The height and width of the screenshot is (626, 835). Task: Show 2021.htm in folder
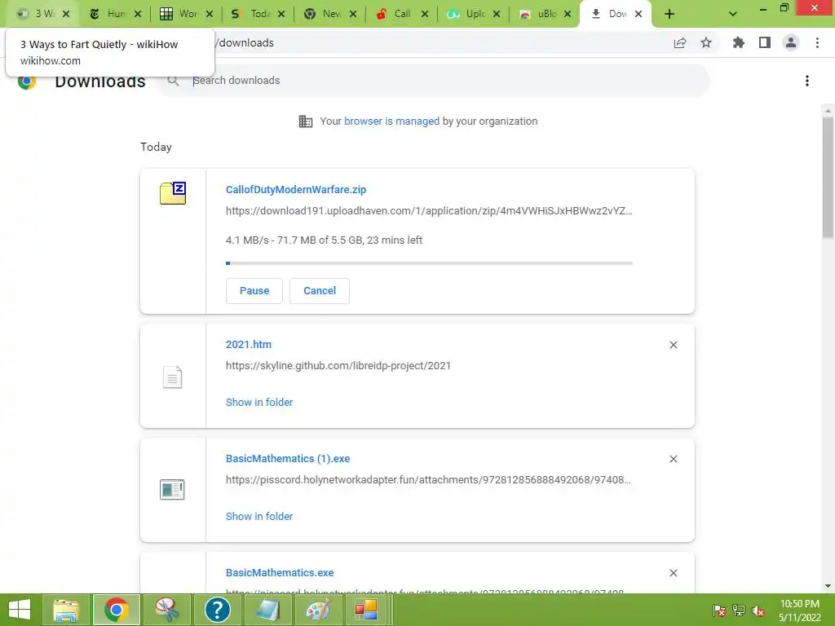pyautogui.click(x=259, y=403)
